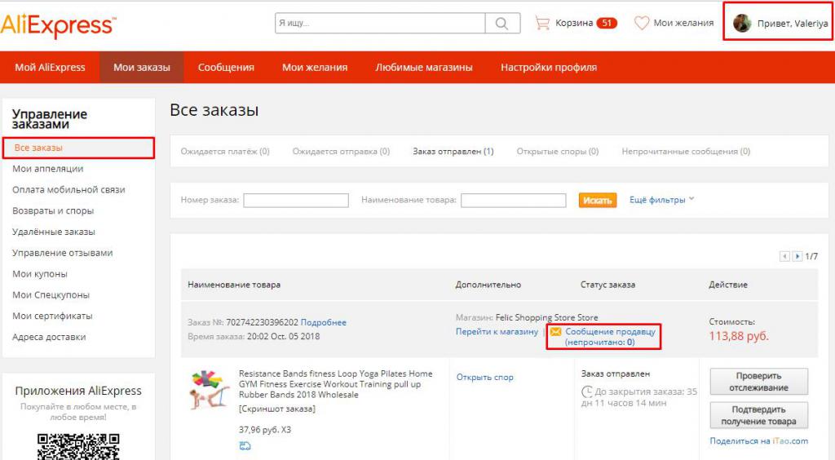Click the wishlist heart icon
The image size is (835, 460).
pos(642,23)
